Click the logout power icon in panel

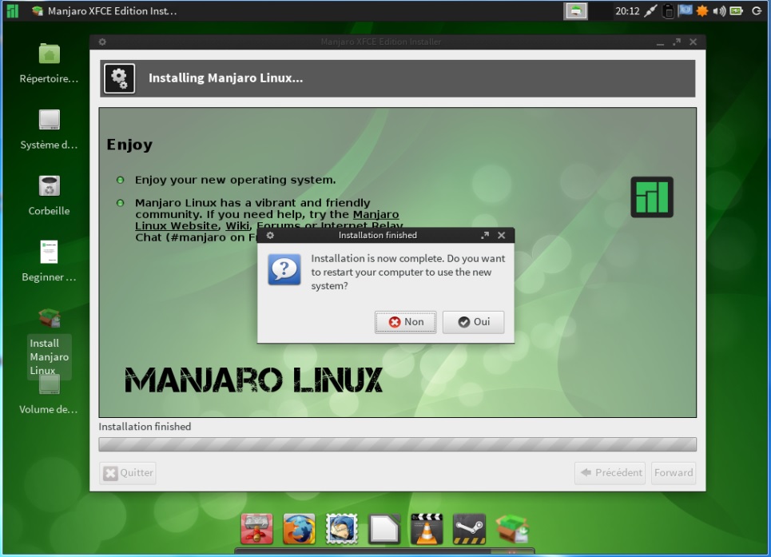pos(757,11)
